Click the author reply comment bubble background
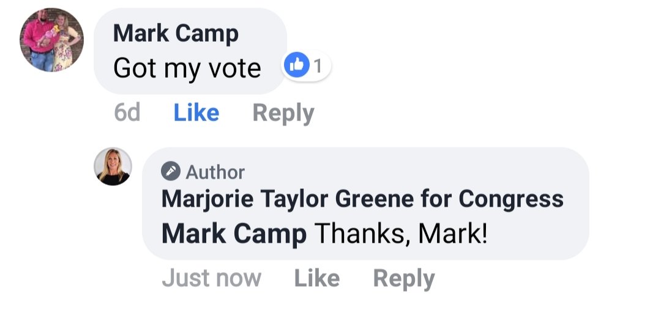Viewport: 661px width, 321px height. point(365,204)
